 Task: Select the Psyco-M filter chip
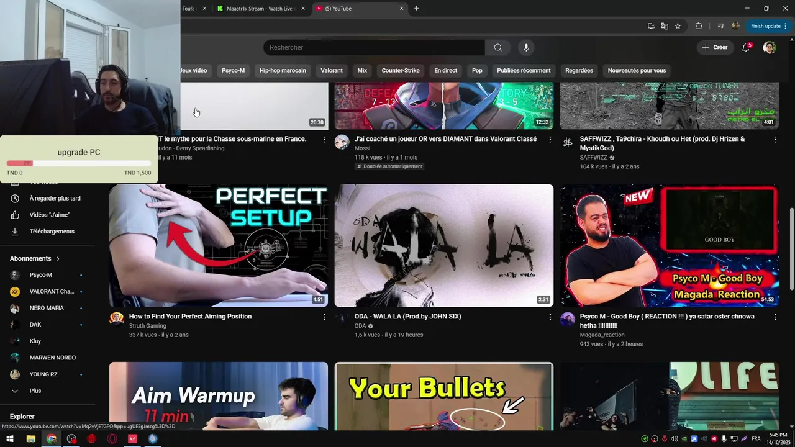coord(233,70)
